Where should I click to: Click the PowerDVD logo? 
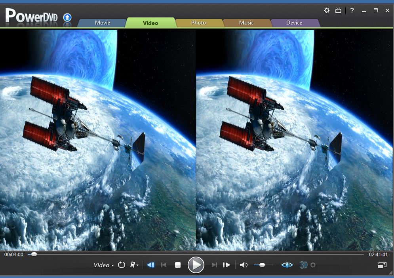pos(31,16)
